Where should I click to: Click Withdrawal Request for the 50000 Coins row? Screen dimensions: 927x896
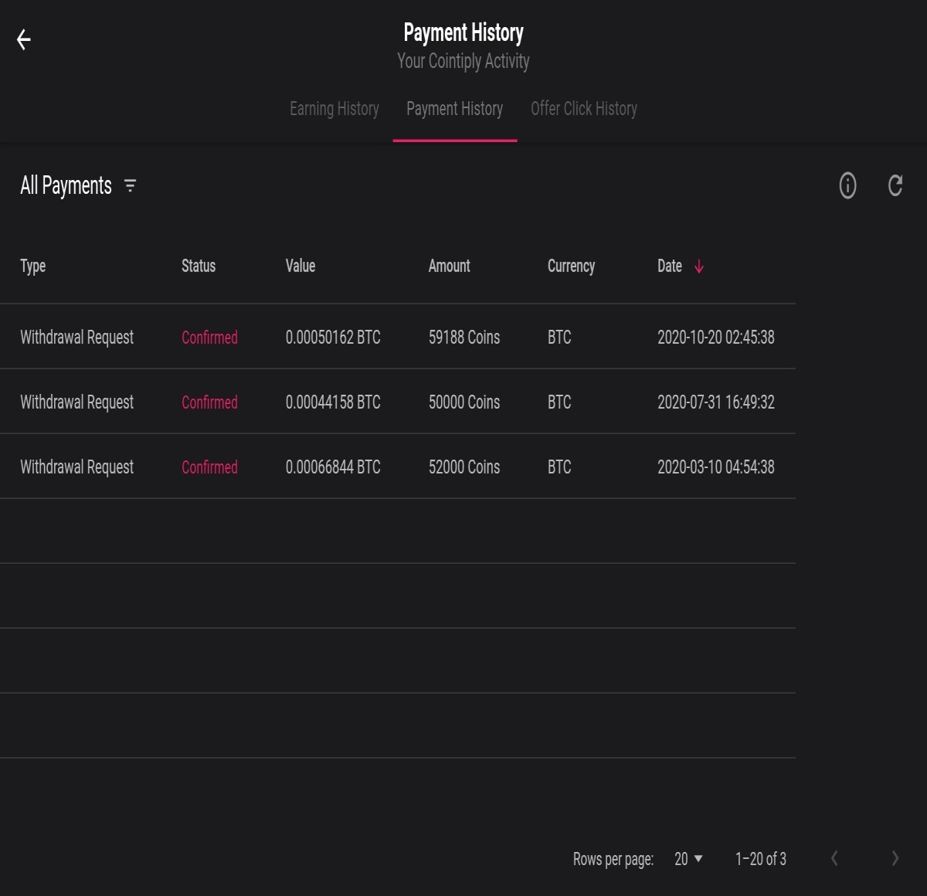[76, 402]
